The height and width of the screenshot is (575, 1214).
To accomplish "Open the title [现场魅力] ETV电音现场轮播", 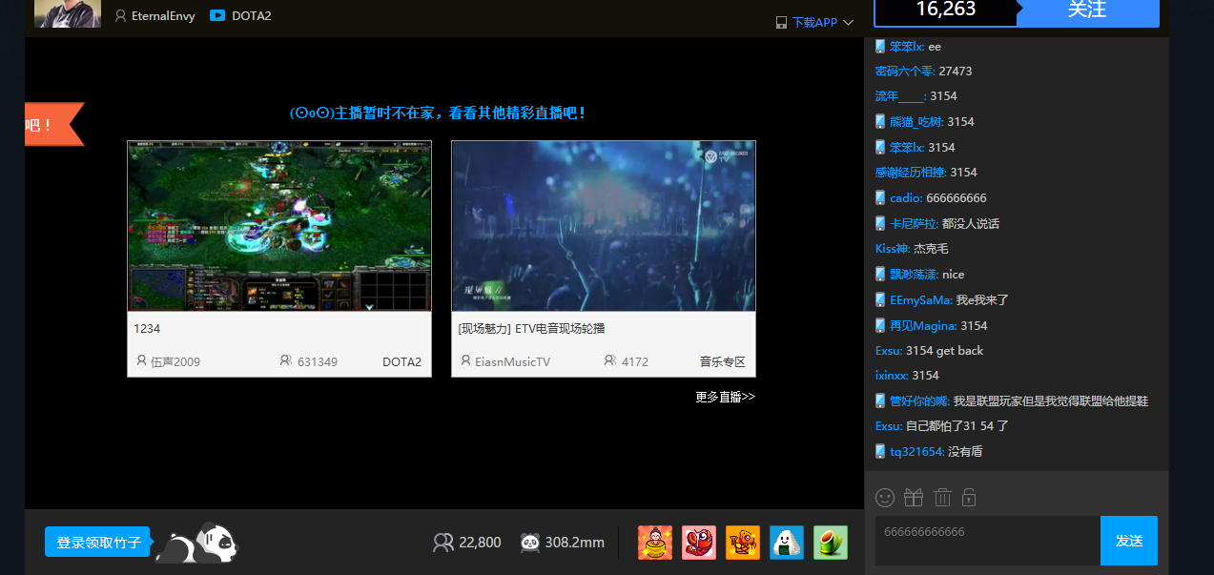I will (531, 328).
